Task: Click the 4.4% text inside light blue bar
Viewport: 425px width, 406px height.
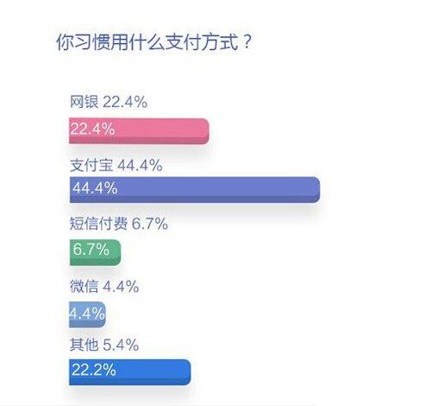Action: 87,313
